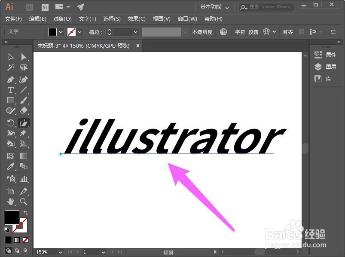This screenshot has width=345, height=257.
Task: Open the 文字 (Type) menu
Action: coord(87,19)
